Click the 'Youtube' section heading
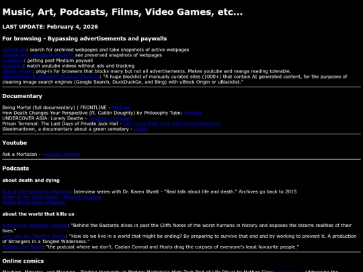 pyautogui.click(x=15, y=143)
